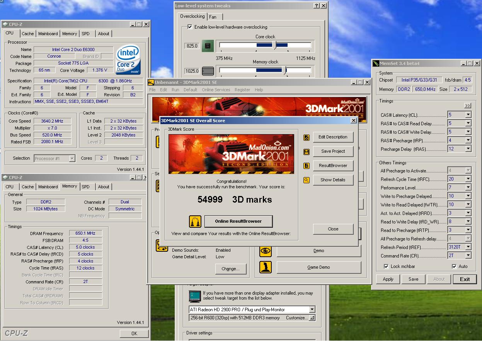The width and height of the screenshot is (482, 341).
Task: Open the ATI Radeon HD 2900 PRO adapter dropdown
Action: tap(312, 310)
